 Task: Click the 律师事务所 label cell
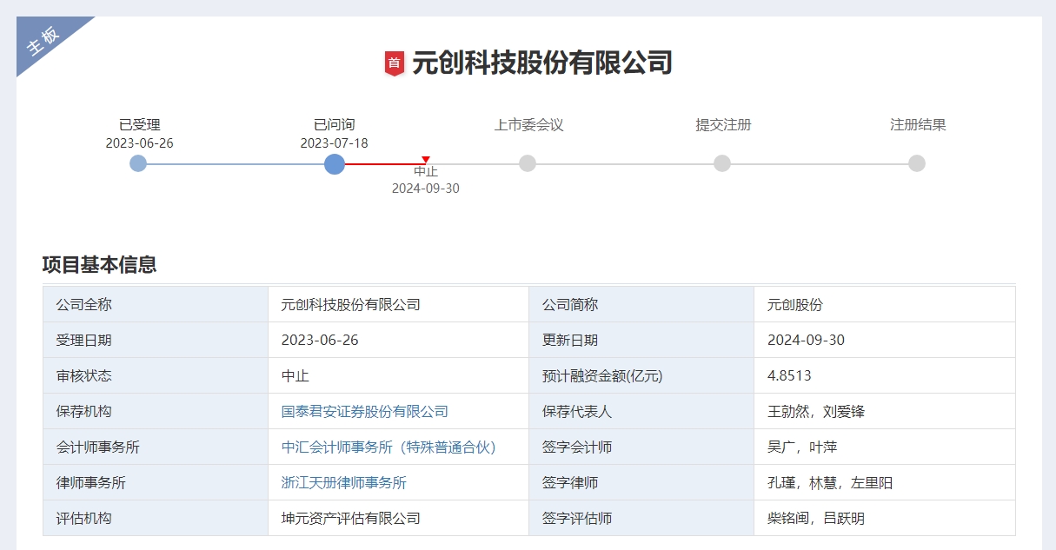156,483
